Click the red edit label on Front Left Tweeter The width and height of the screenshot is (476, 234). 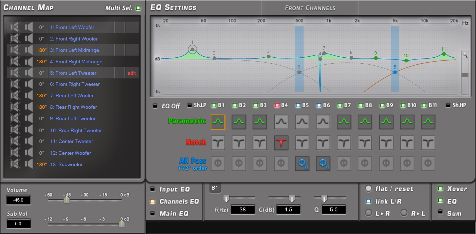[131, 73]
